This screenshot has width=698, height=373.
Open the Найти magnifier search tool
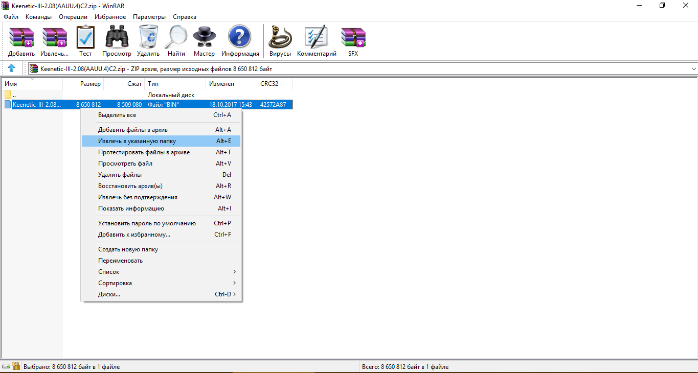pyautogui.click(x=176, y=41)
